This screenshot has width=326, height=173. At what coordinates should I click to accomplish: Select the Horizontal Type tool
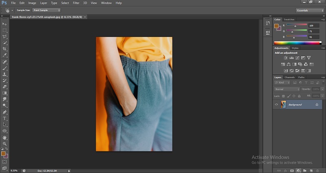tap(4, 118)
